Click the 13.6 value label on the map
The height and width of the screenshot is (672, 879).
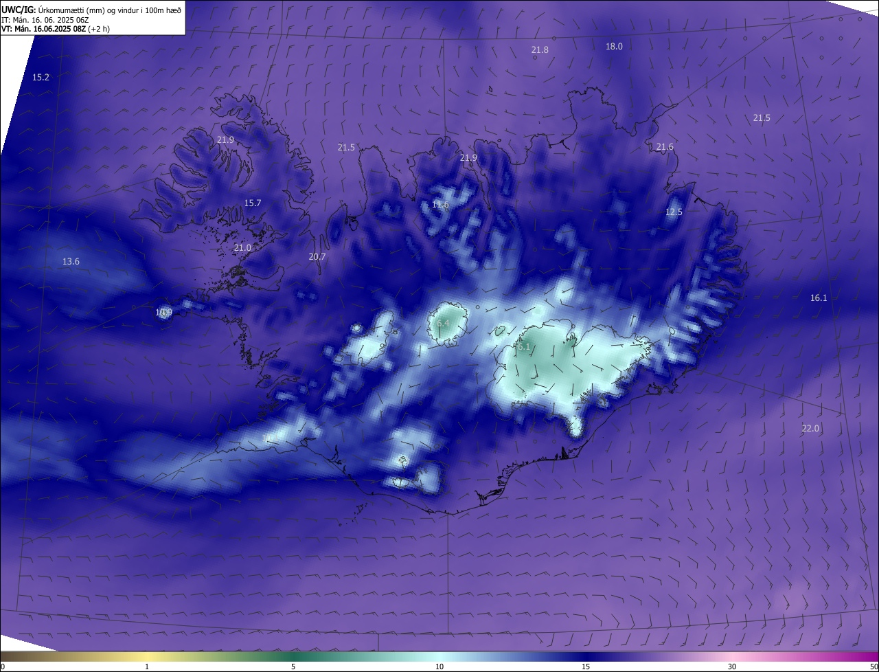pyautogui.click(x=71, y=262)
